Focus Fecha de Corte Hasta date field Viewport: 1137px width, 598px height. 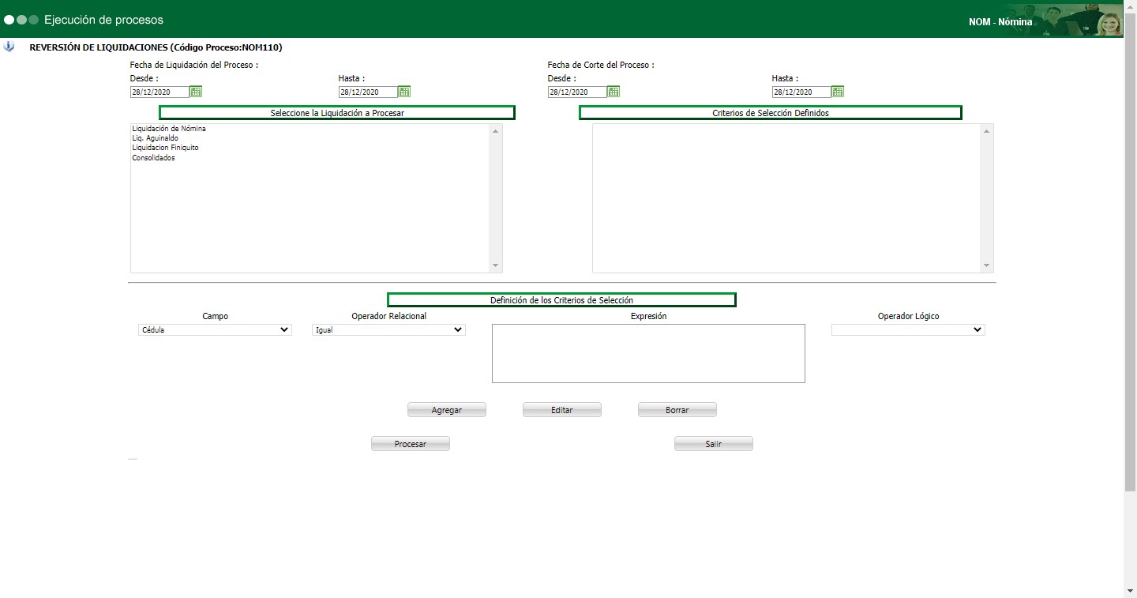[x=801, y=92]
